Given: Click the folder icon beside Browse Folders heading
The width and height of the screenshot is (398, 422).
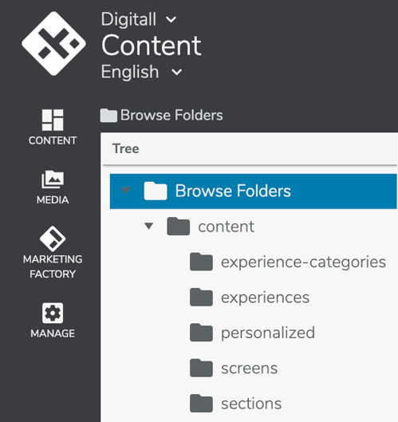Looking at the screenshot, I should (x=108, y=116).
